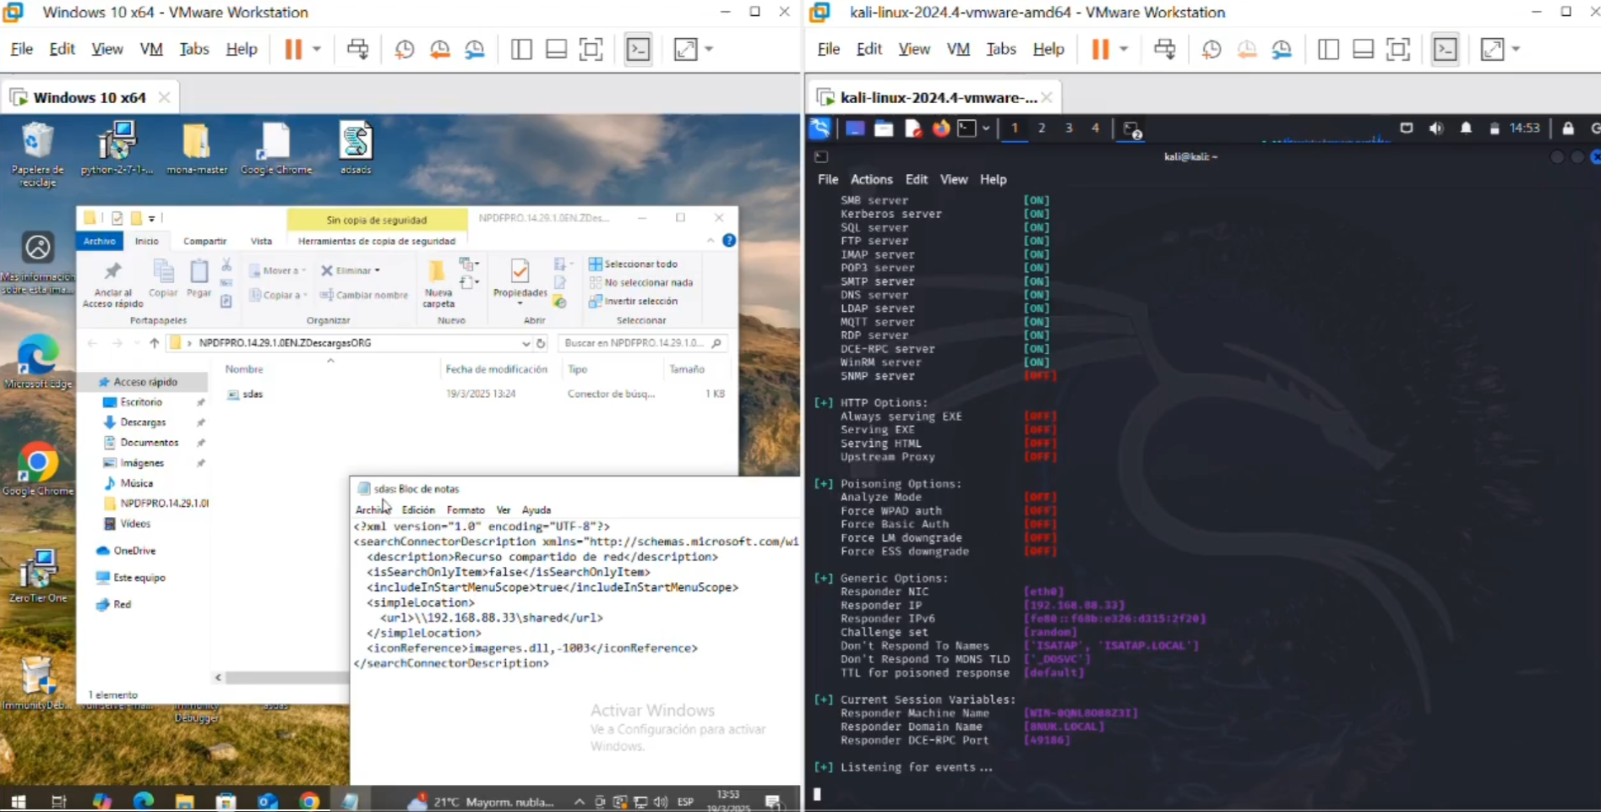Click Explorer horizontal scrollbar left arrow
The height and width of the screenshot is (812, 1601).
tap(218, 678)
